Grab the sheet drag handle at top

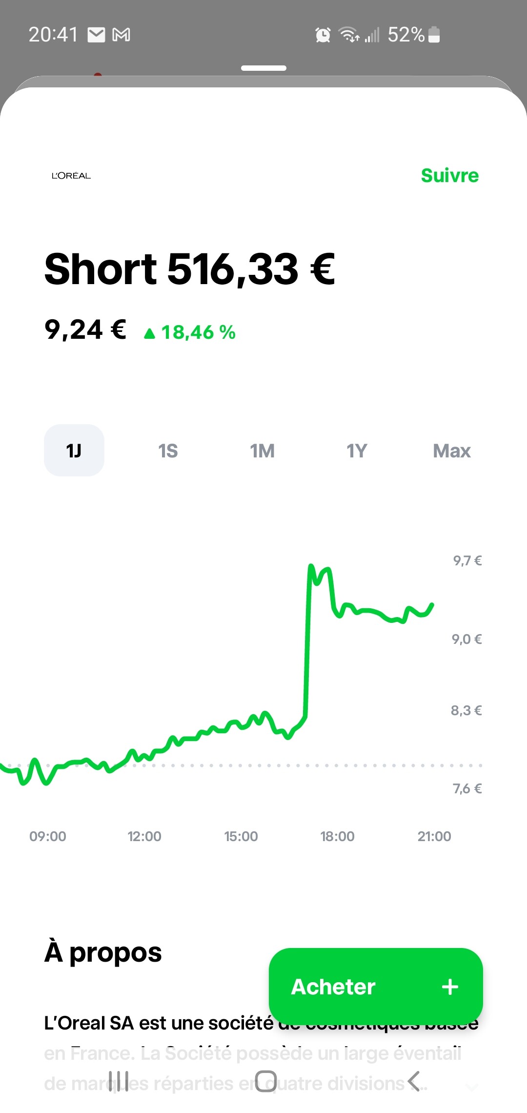pos(263,68)
